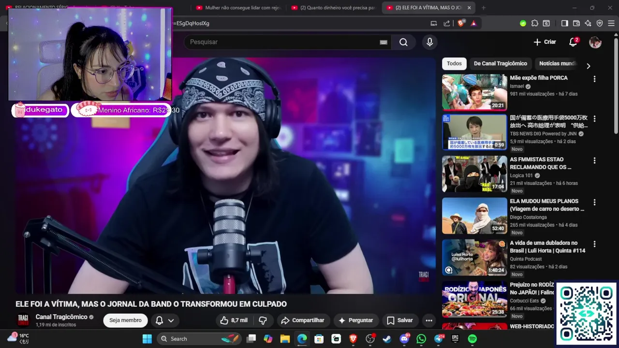Open Discord from the taskbar
The image size is (619, 348).
404,339
